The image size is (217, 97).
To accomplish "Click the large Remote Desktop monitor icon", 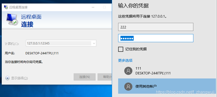I will click(x=12, y=19).
